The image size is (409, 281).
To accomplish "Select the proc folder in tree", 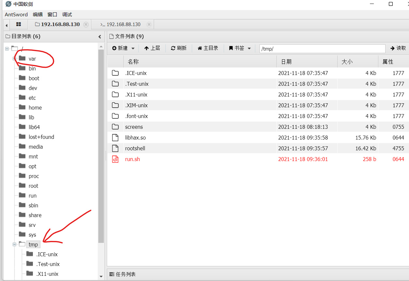I will (x=34, y=176).
